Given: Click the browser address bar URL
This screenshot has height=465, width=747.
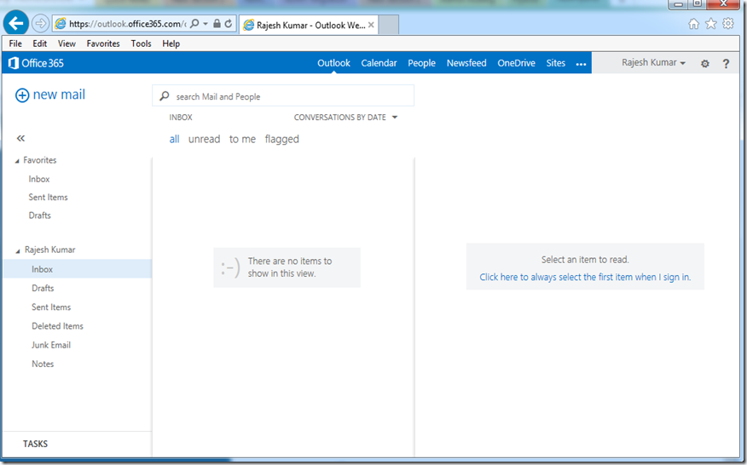Looking at the screenshot, I should tap(127, 23).
